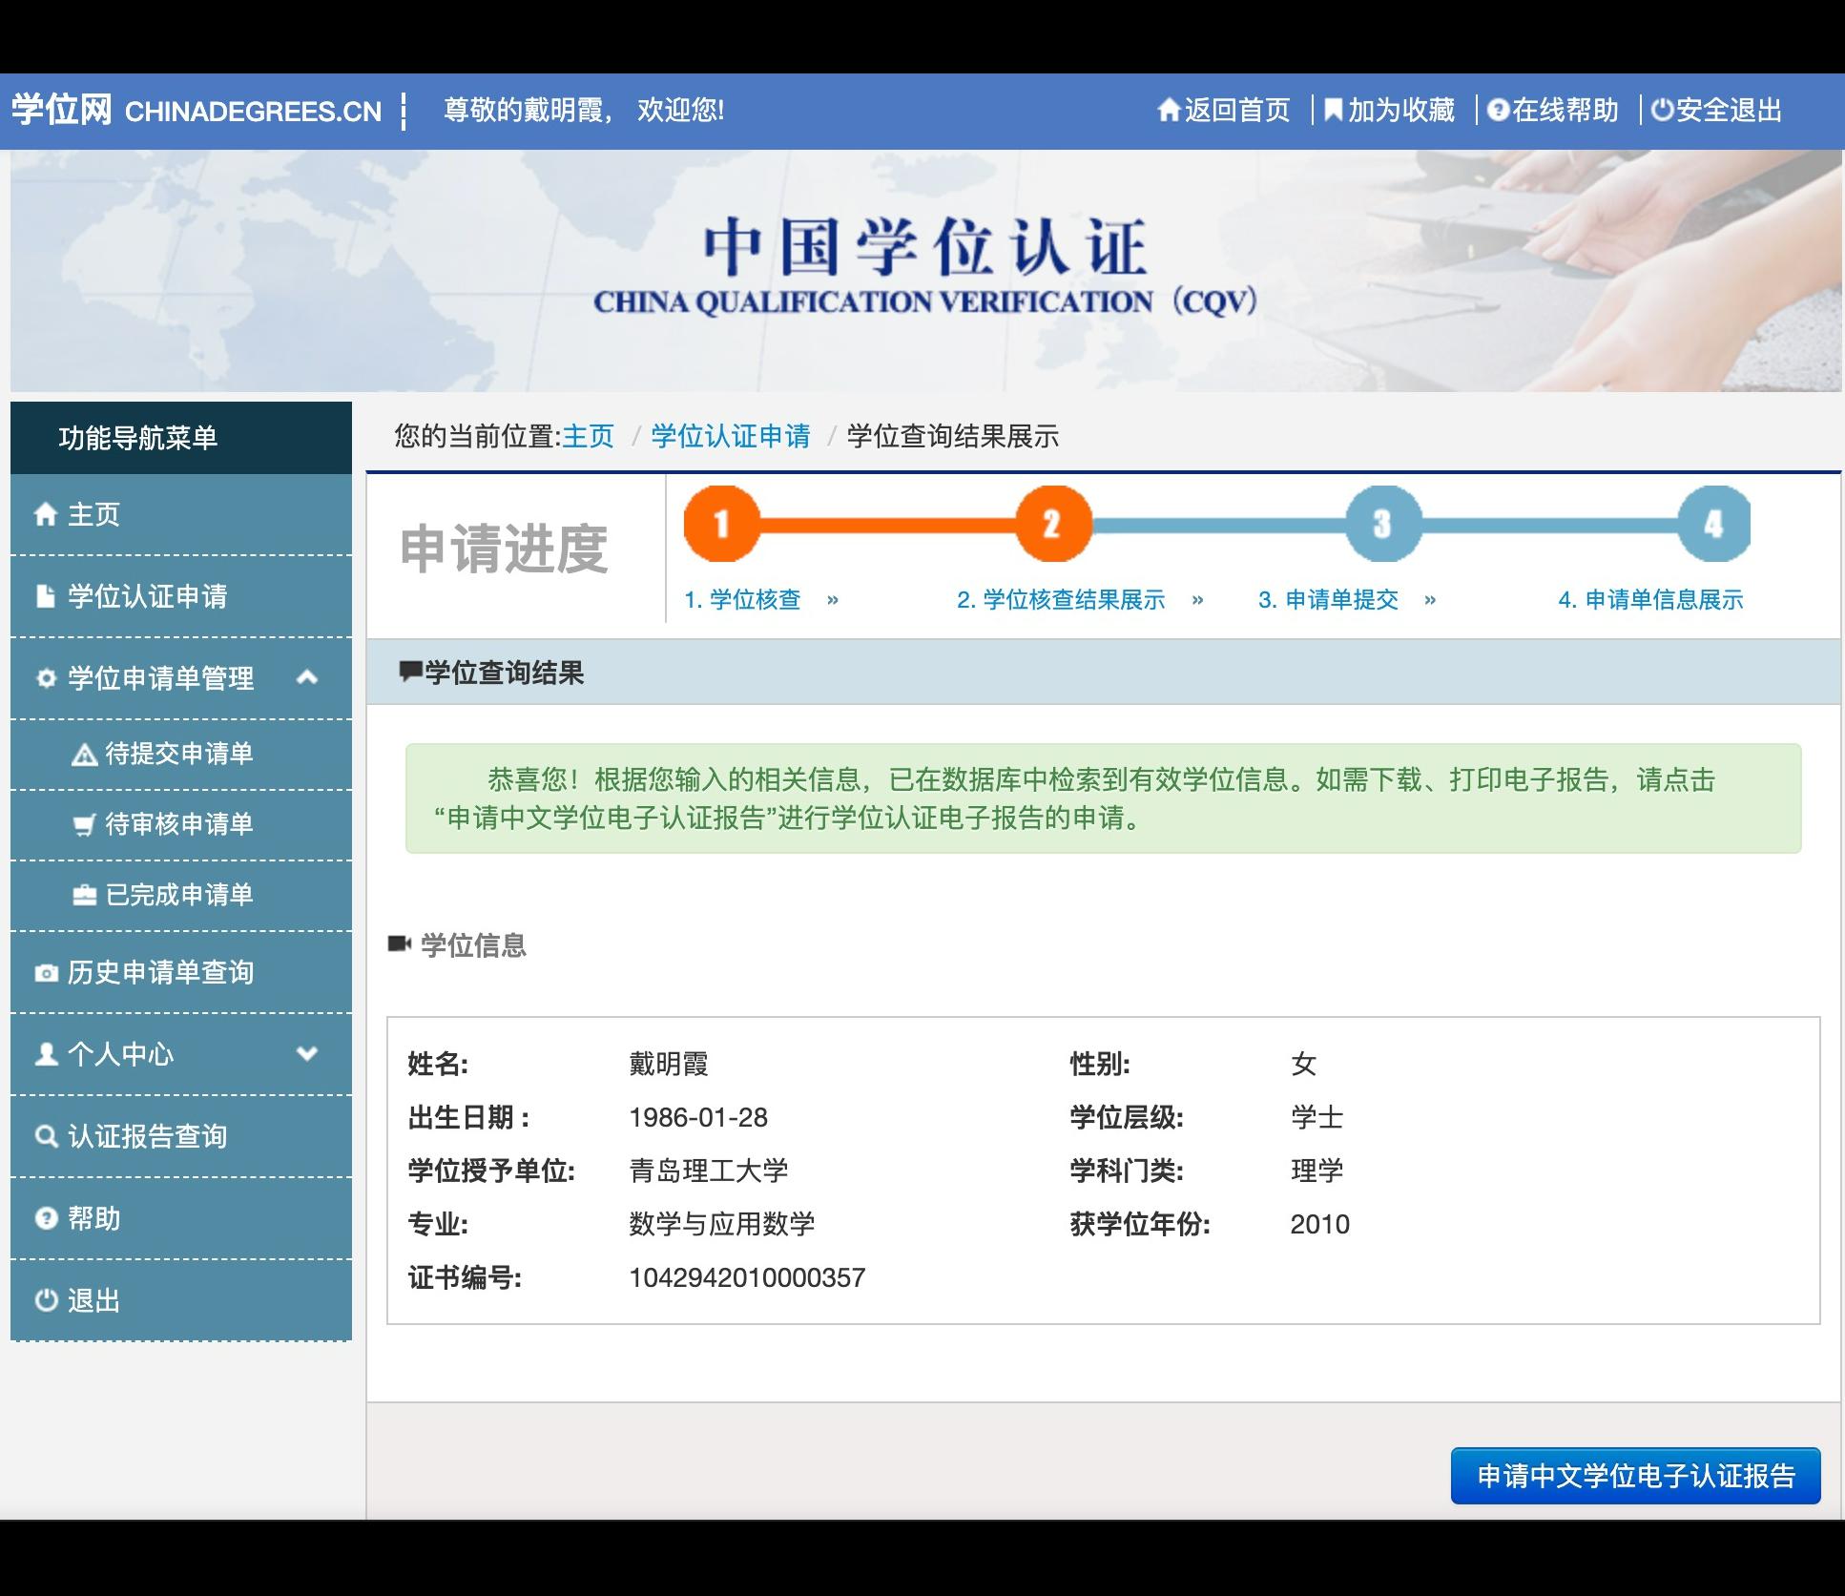Image resolution: width=1845 pixels, height=1596 pixels.
Task: Click the 申请中文学位电子认证报告 button
Action: pyautogui.click(x=1635, y=1476)
